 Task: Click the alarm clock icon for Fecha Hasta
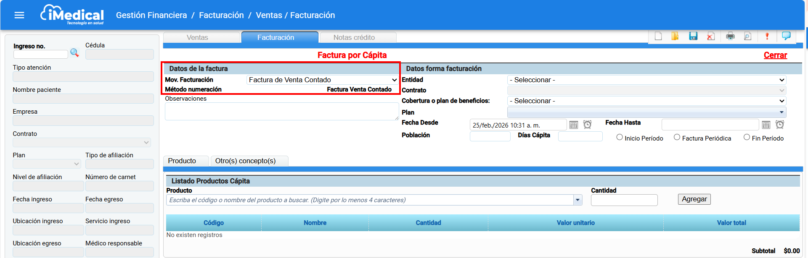click(779, 125)
